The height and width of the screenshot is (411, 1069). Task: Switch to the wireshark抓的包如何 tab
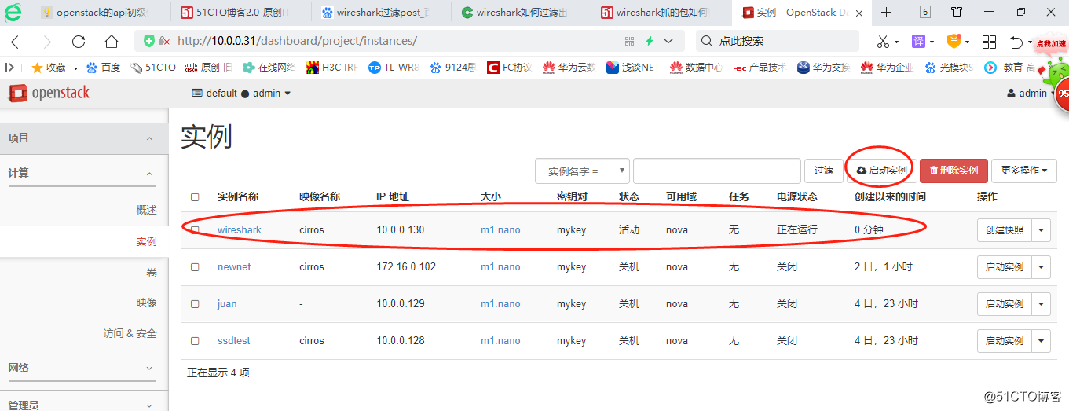pos(655,12)
